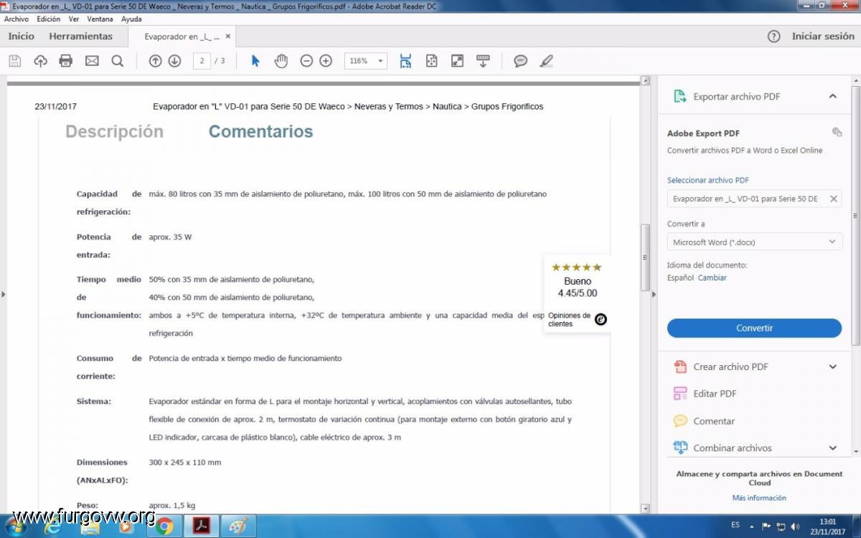Select the highlight text tool
Viewport: 861px width, 538px height.
pyautogui.click(x=547, y=61)
